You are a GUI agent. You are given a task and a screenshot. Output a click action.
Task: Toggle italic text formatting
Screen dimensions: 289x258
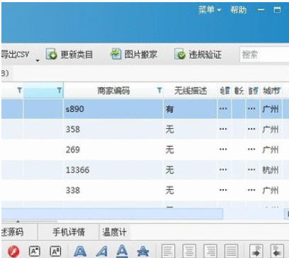pyautogui.click(x=102, y=251)
